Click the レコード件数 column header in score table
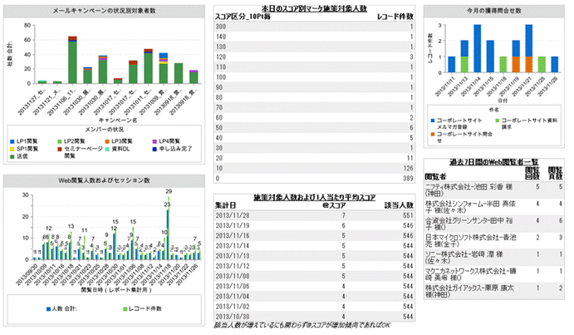The height and width of the screenshot is (335, 574). 395,17
